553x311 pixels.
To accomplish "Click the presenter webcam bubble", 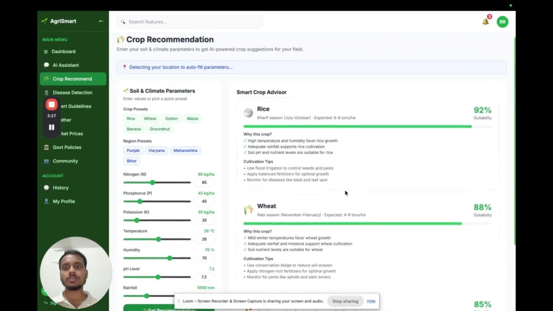I will [x=76, y=272].
